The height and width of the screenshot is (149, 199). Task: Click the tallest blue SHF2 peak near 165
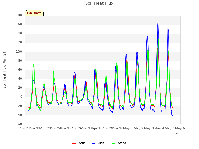pyautogui.click(x=158, y=23)
